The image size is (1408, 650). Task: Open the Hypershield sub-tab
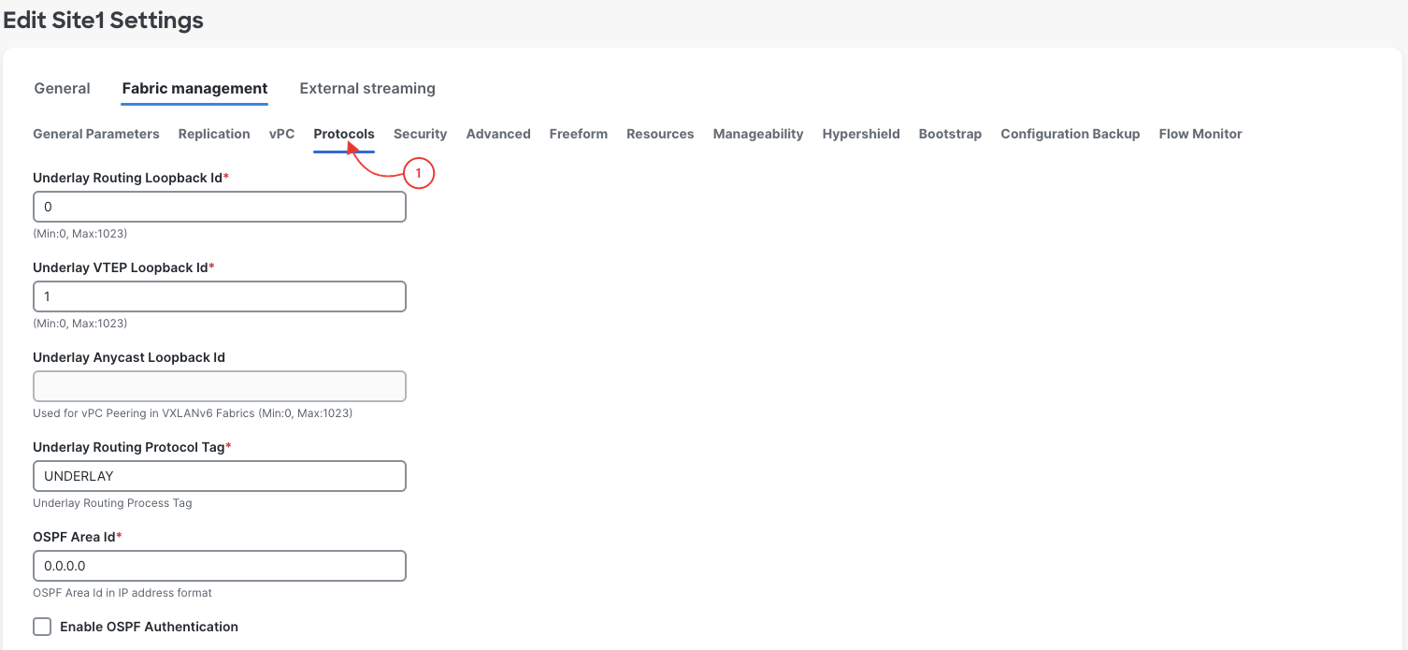pyautogui.click(x=861, y=134)
